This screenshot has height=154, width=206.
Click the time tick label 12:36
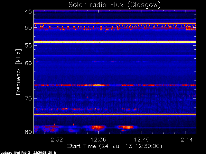[x=98, y=140]
